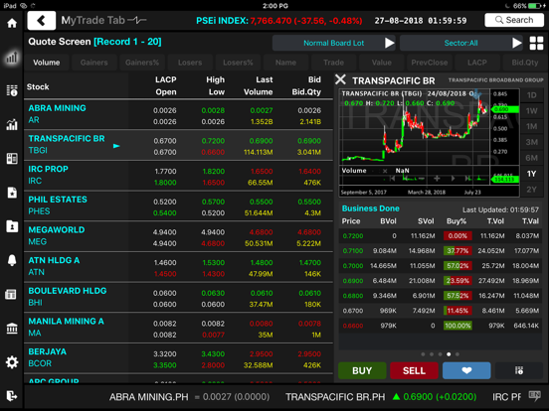The image size is (549, 411).
Task: Click the 100.00% buy percentage bar
Action: point(457,326)
